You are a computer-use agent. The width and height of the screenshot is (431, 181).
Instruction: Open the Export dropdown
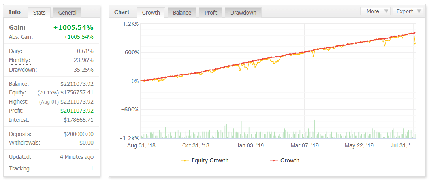point(408,11)
